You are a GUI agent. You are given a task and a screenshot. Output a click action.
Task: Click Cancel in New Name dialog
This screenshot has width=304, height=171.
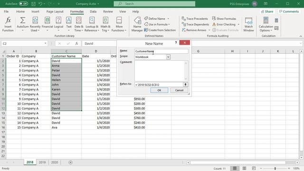coord(179,90)
